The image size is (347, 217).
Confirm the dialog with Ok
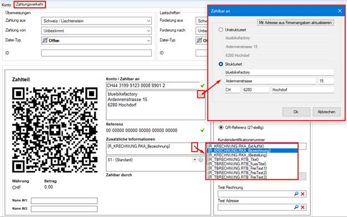tap(296, 112)
